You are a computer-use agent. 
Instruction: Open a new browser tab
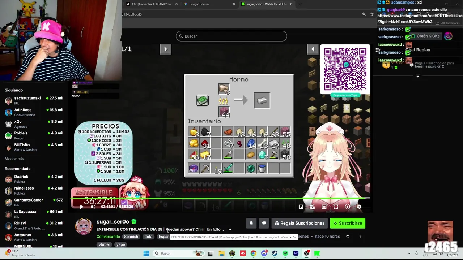(300, 4)
